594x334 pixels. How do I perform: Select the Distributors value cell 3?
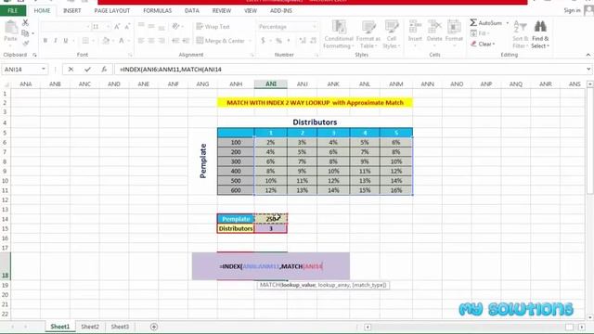tap(270, 228)
